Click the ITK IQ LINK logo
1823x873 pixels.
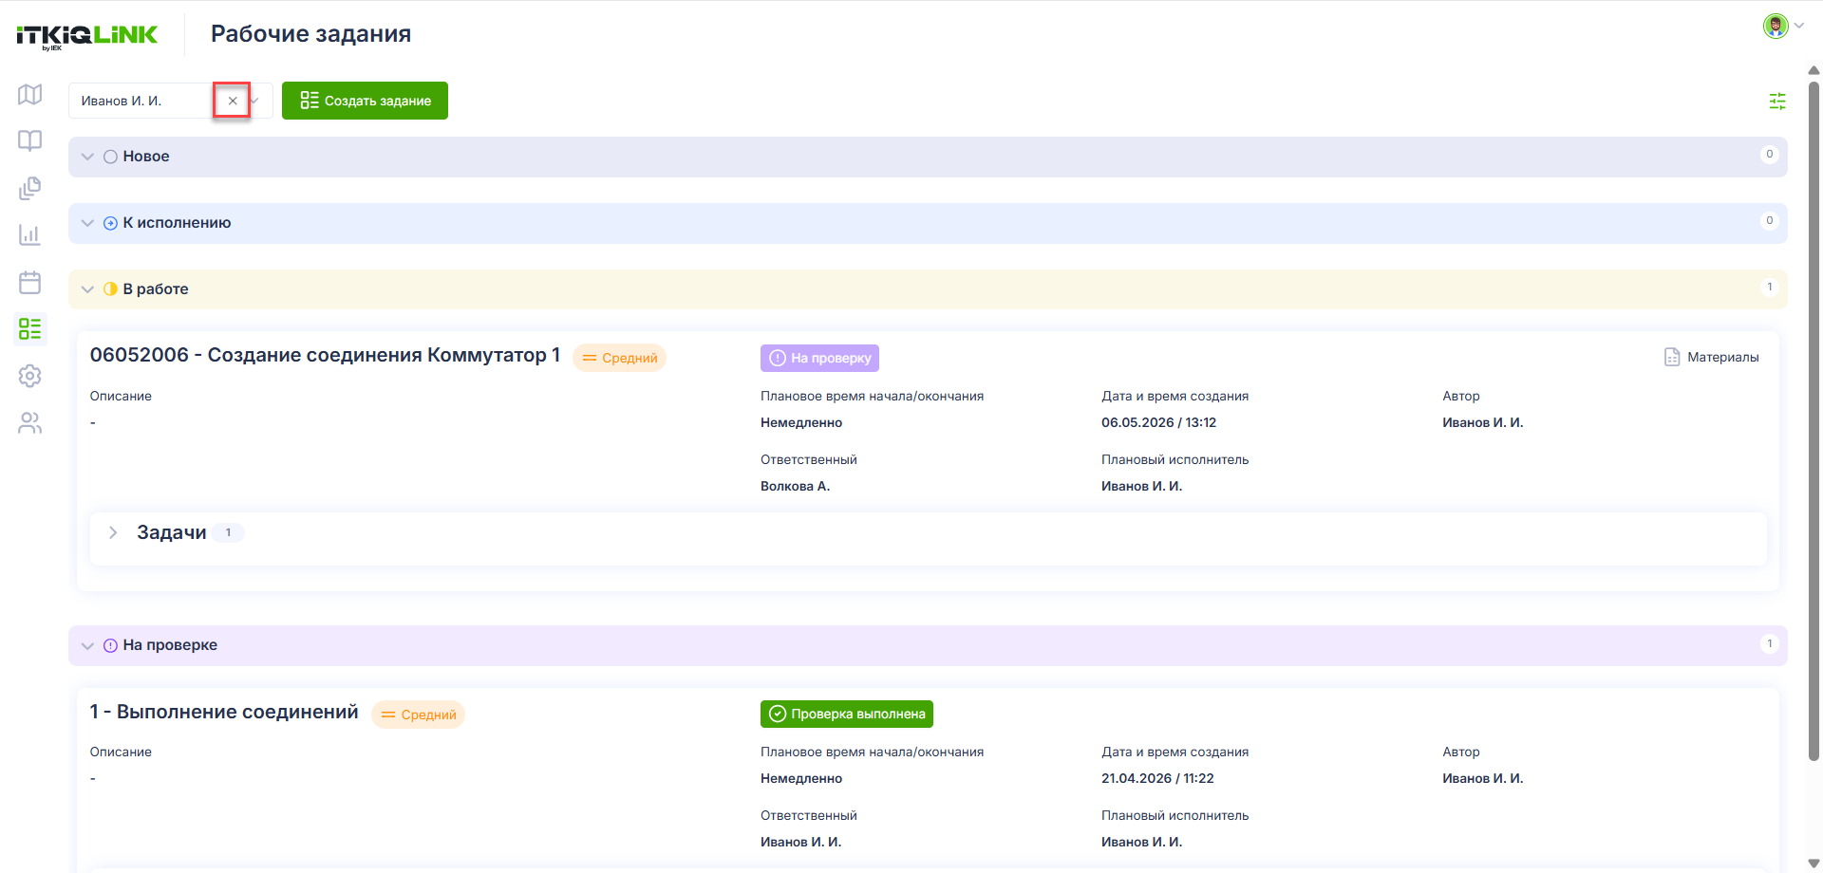click(87, 36)
